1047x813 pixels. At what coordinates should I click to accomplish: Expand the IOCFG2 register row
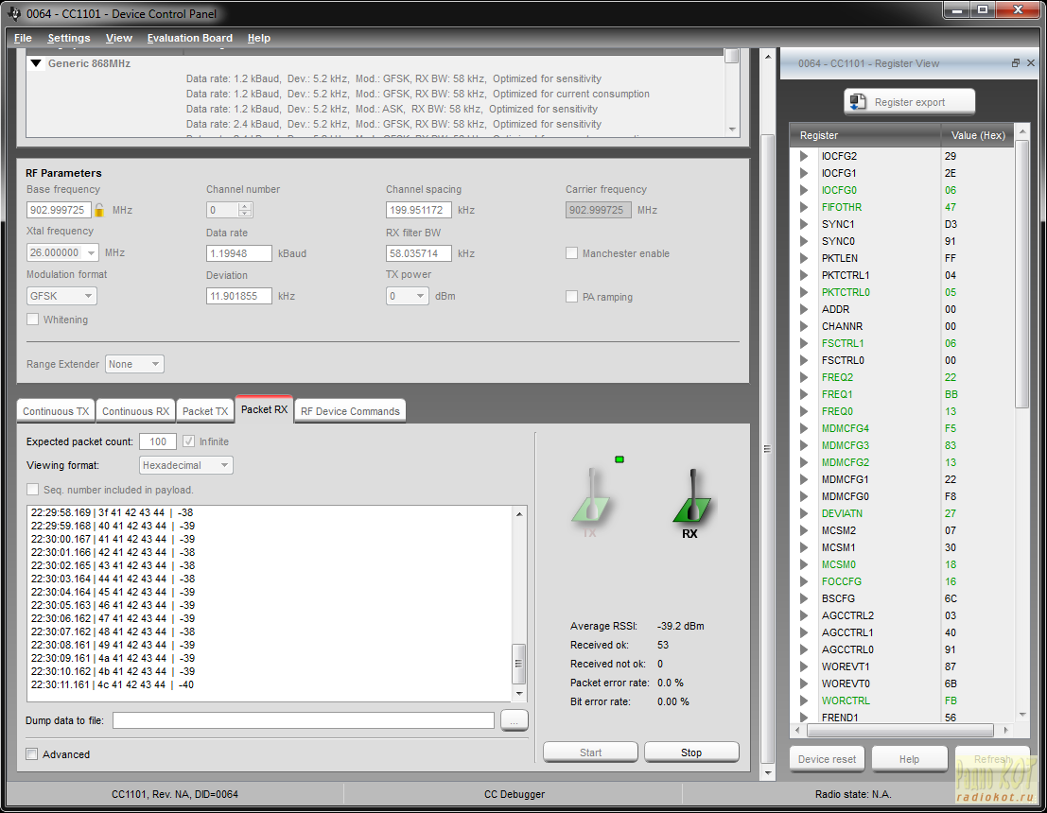(803, 156)
